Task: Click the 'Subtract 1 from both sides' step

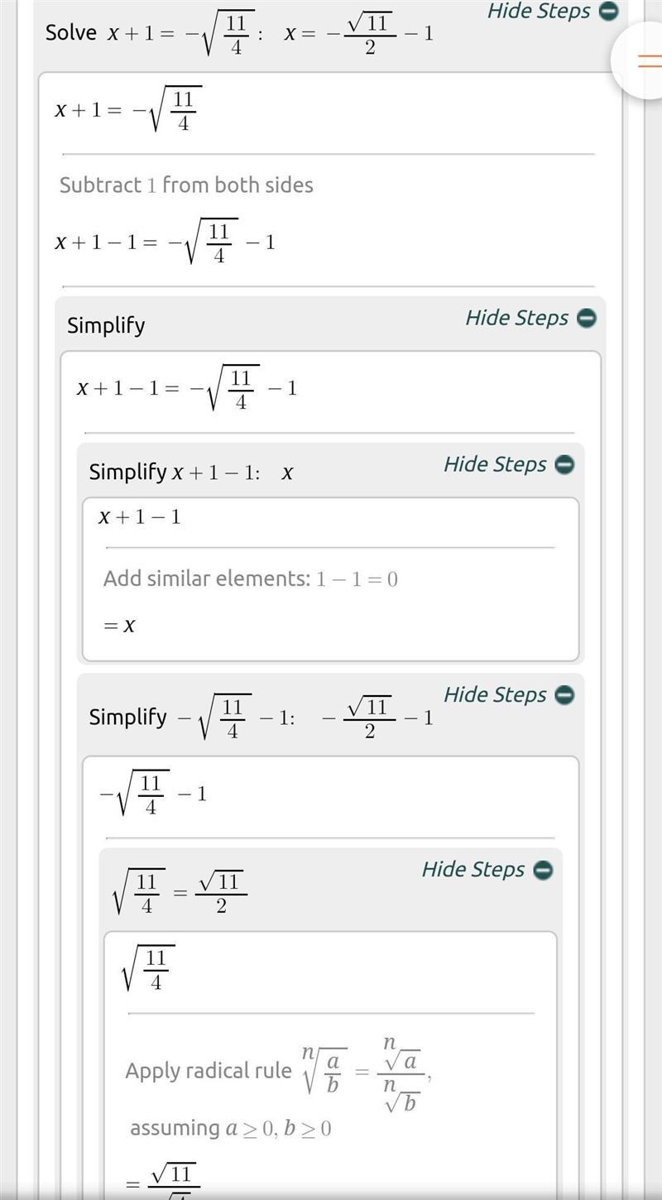Action: tap(186, 185)
